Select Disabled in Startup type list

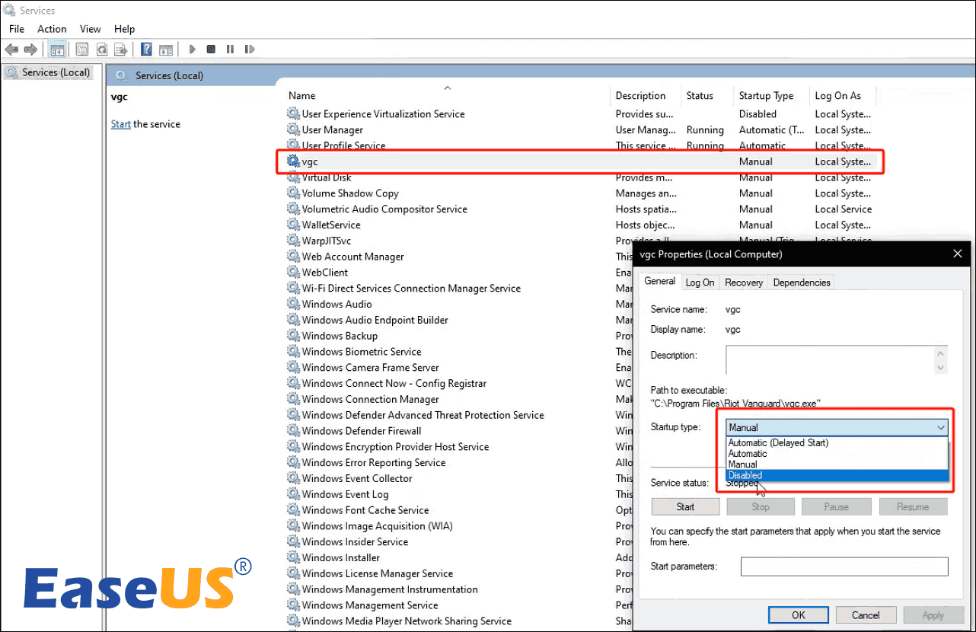point(745,475)
